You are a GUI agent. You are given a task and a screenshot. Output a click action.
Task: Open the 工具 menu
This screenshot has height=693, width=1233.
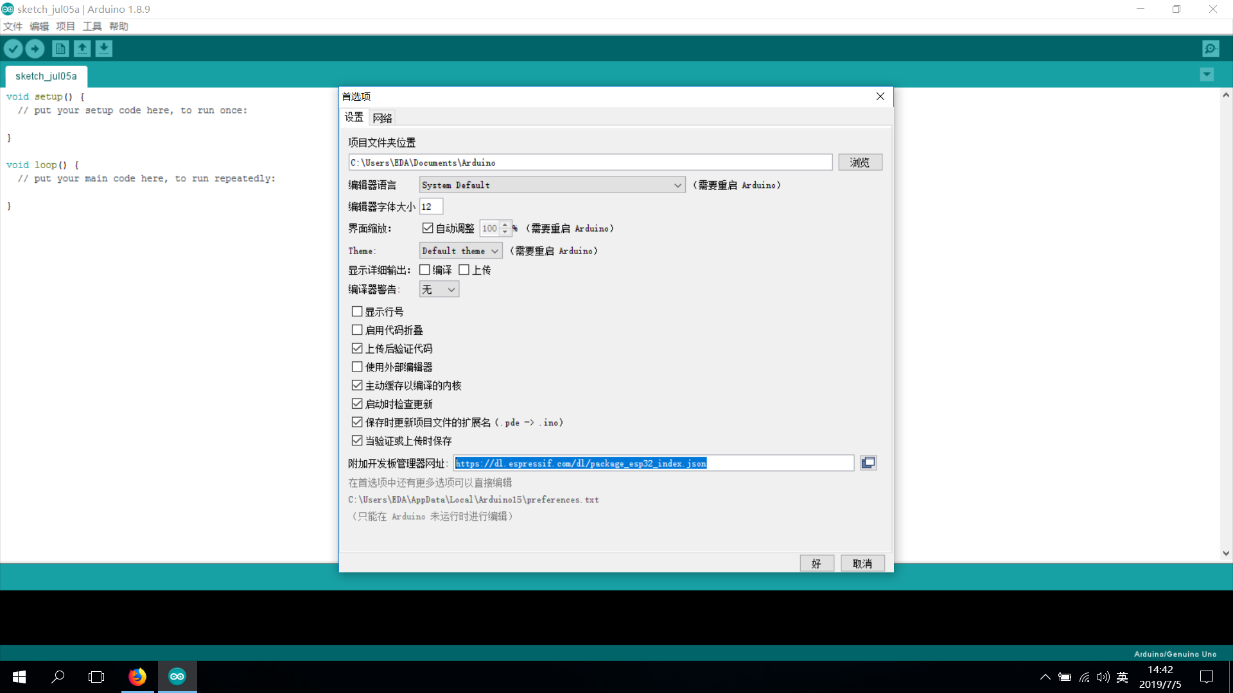92,26
